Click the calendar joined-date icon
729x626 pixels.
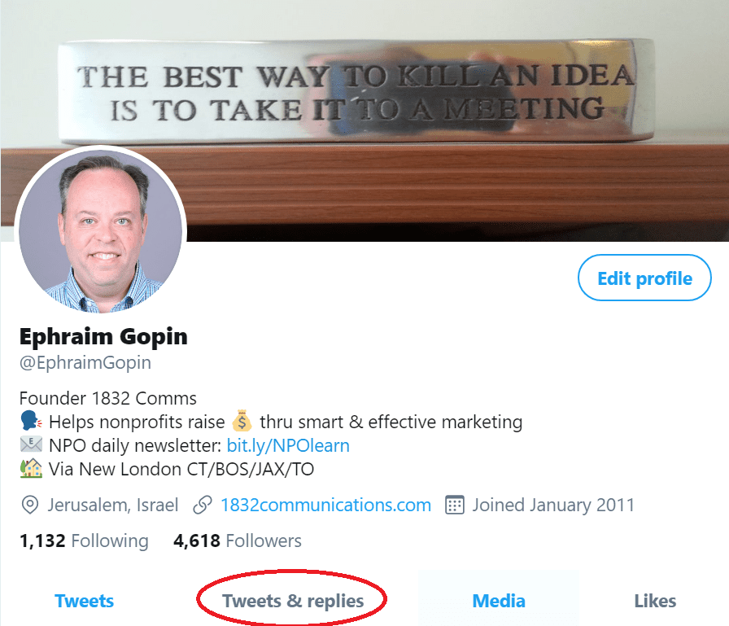click(455, 505)
